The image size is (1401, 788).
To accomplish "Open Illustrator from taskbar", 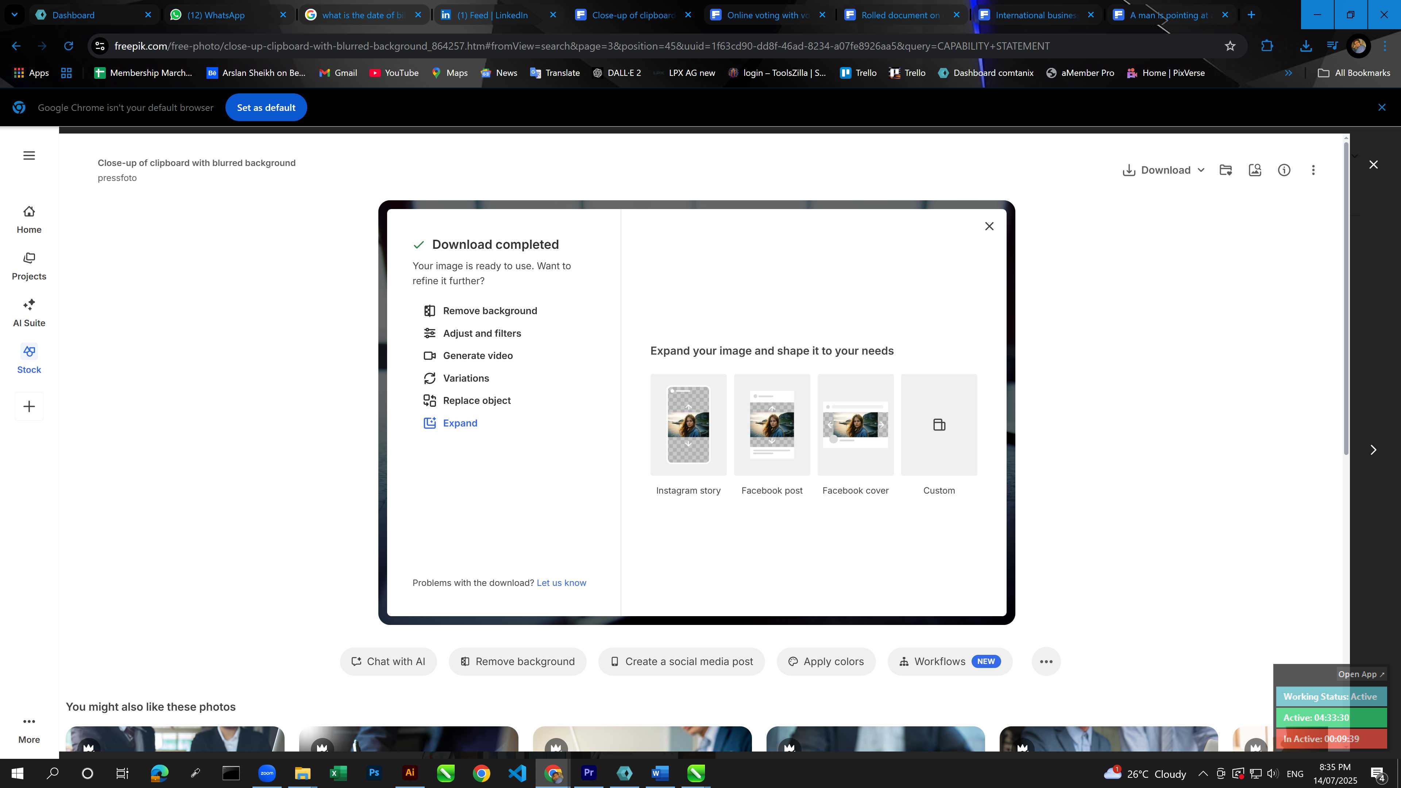I will click(410, 773).
